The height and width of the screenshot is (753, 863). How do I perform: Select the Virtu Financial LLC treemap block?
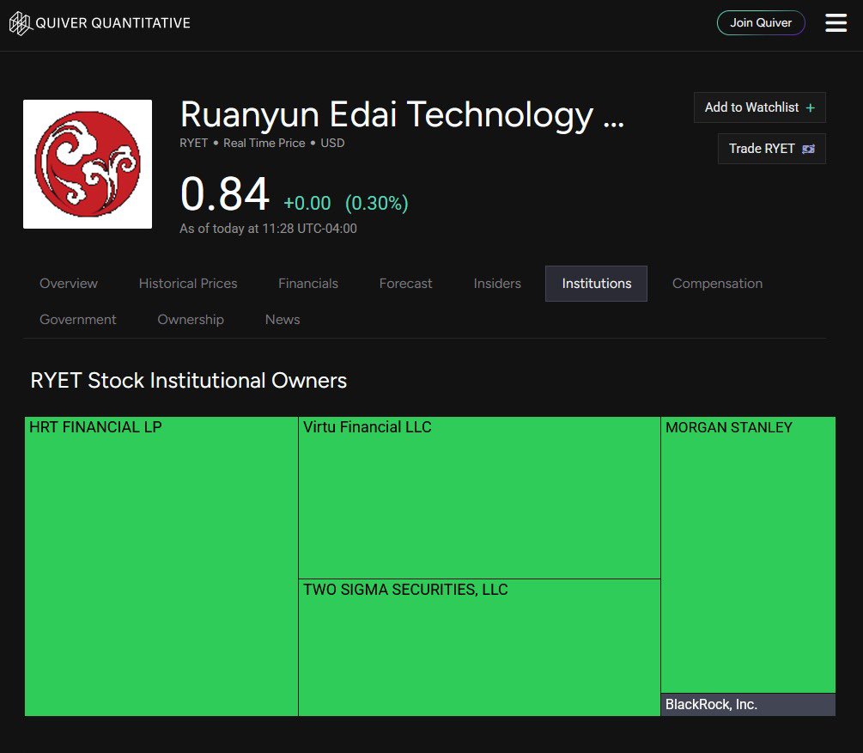pos(479,498)
